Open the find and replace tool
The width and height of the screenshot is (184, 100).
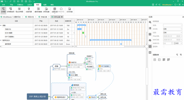tap(38, 10)
